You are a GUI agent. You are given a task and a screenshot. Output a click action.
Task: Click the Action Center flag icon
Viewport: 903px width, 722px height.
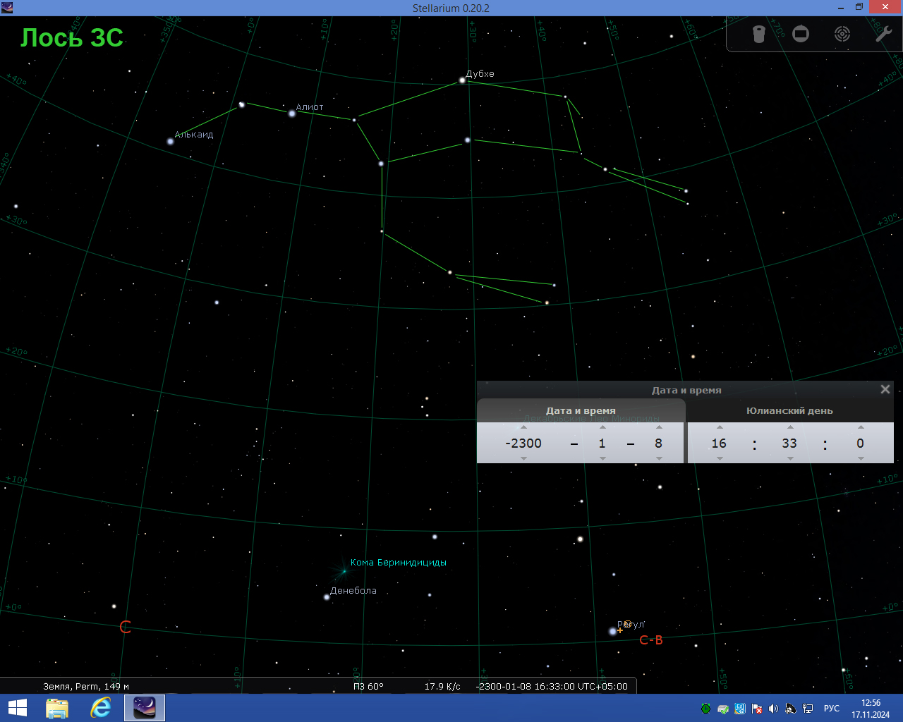click(x=757, y=709)
